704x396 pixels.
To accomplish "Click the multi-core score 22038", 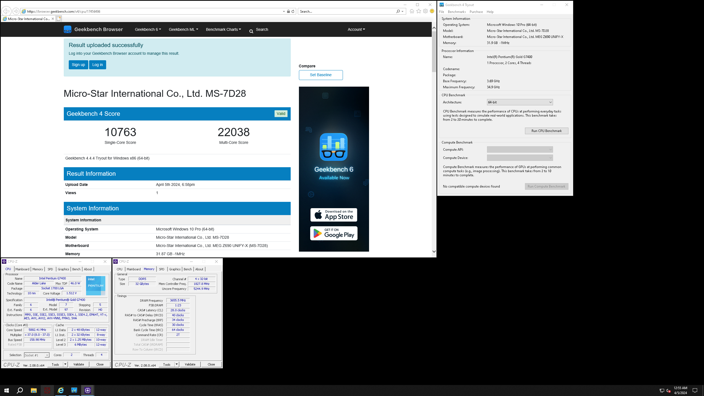I will (x=234, y=132).
